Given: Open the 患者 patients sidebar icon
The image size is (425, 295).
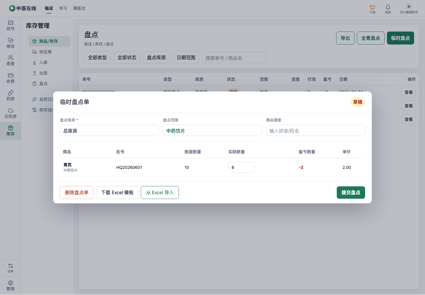Looking at the screenshot, I should tap(10, 61).
